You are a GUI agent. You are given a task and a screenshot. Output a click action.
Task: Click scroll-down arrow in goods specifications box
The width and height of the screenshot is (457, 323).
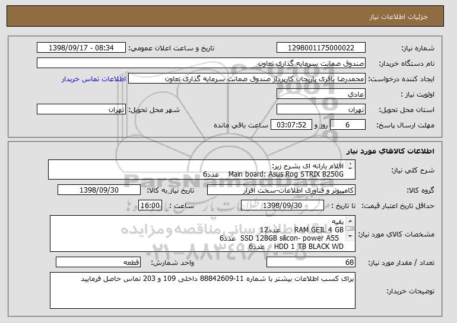[350, 236]
